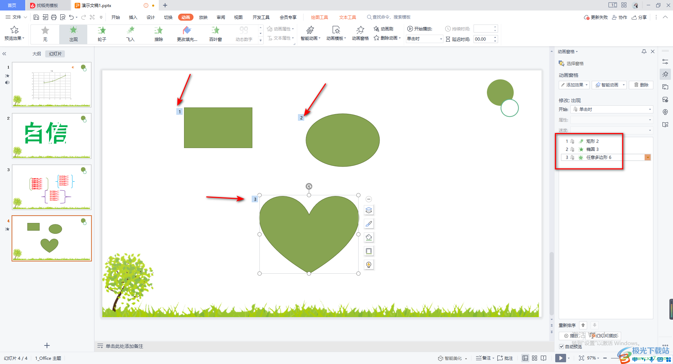Move animation up in reorder
Viewport: 673px width, 364px height.
583,325
